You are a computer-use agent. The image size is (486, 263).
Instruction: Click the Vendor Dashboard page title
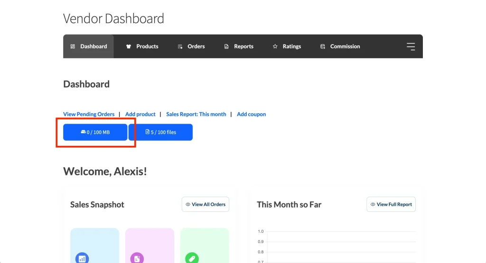113,18
